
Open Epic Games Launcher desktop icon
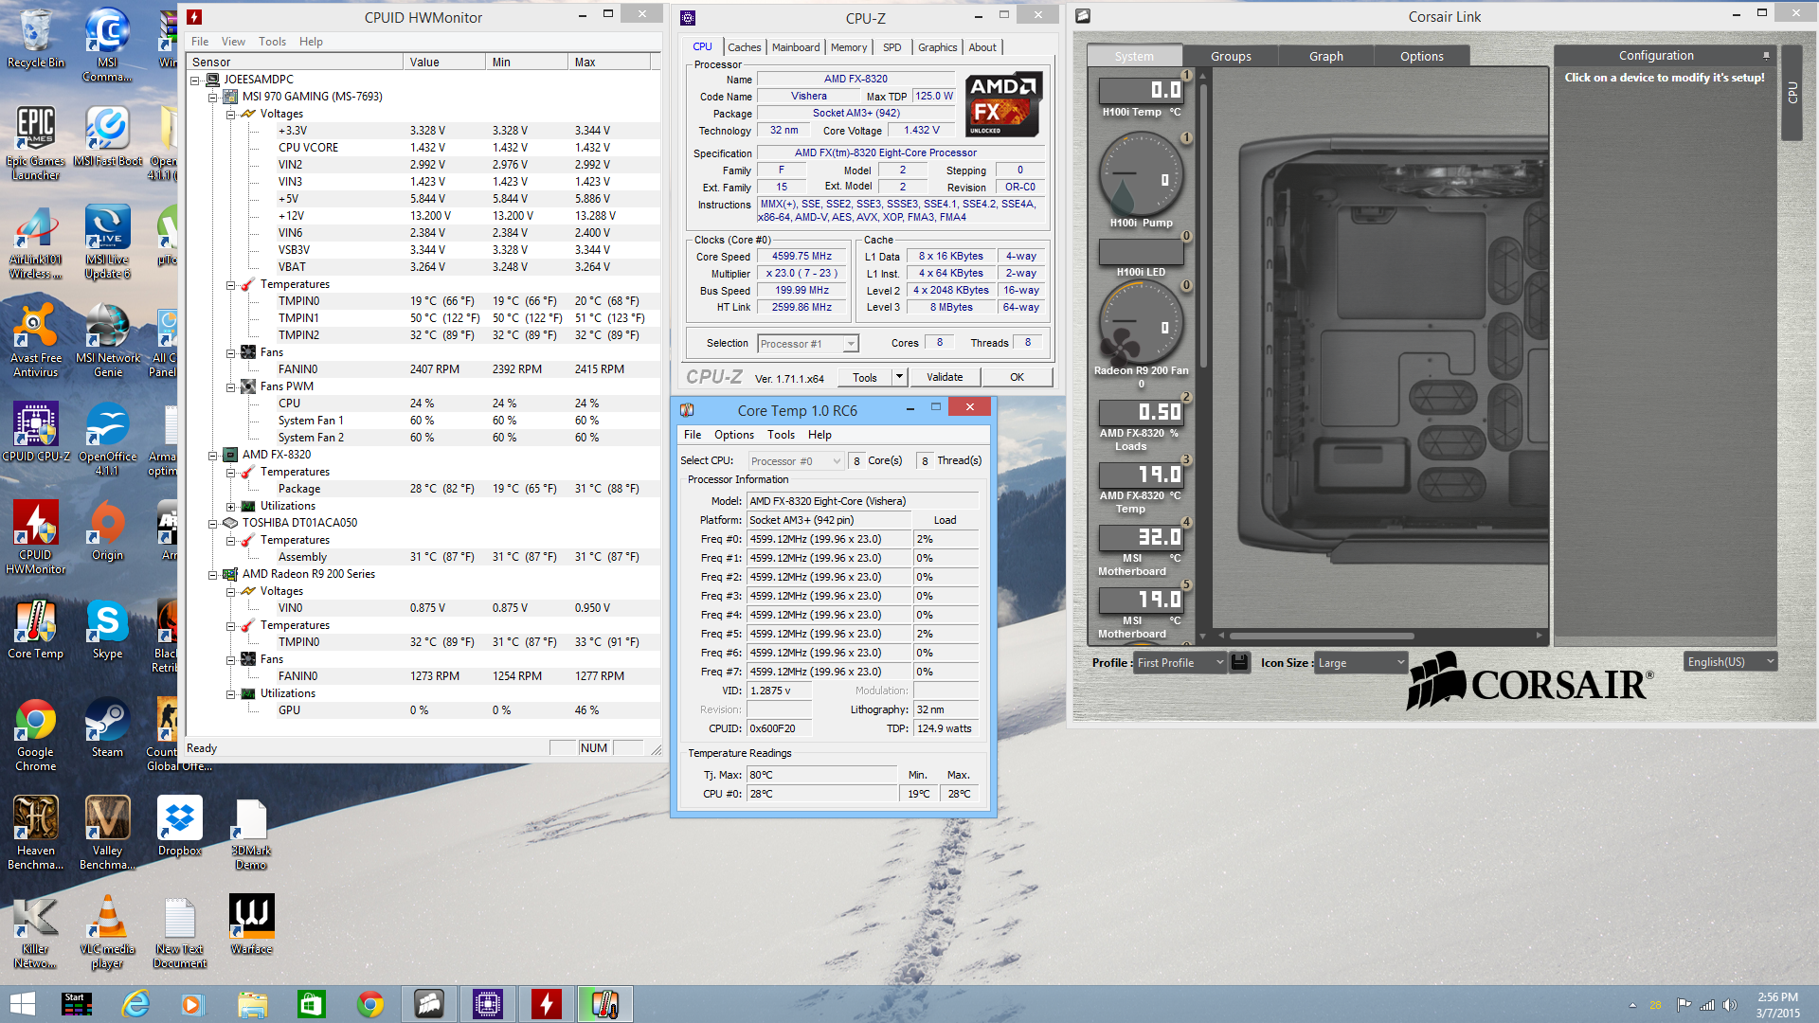click(x=36, y=142)
